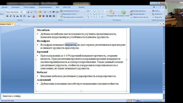Click zoom in plus button
This screenshot has width=183, height=103.
[160, 101]
